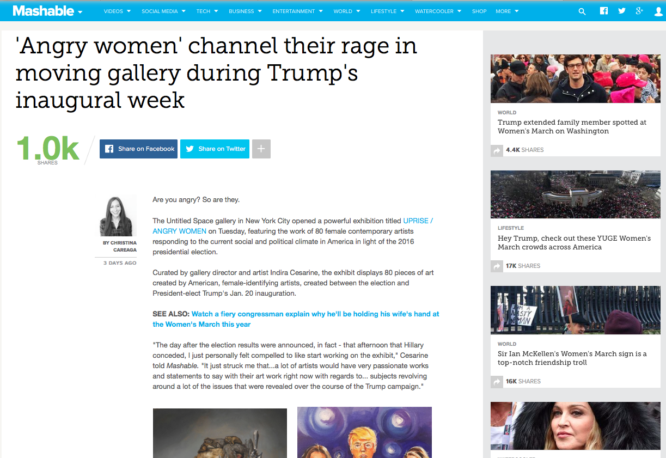Screen dimensions: 666x458
Task: Expand the Tech menu
Action: [x=207, y=11]
